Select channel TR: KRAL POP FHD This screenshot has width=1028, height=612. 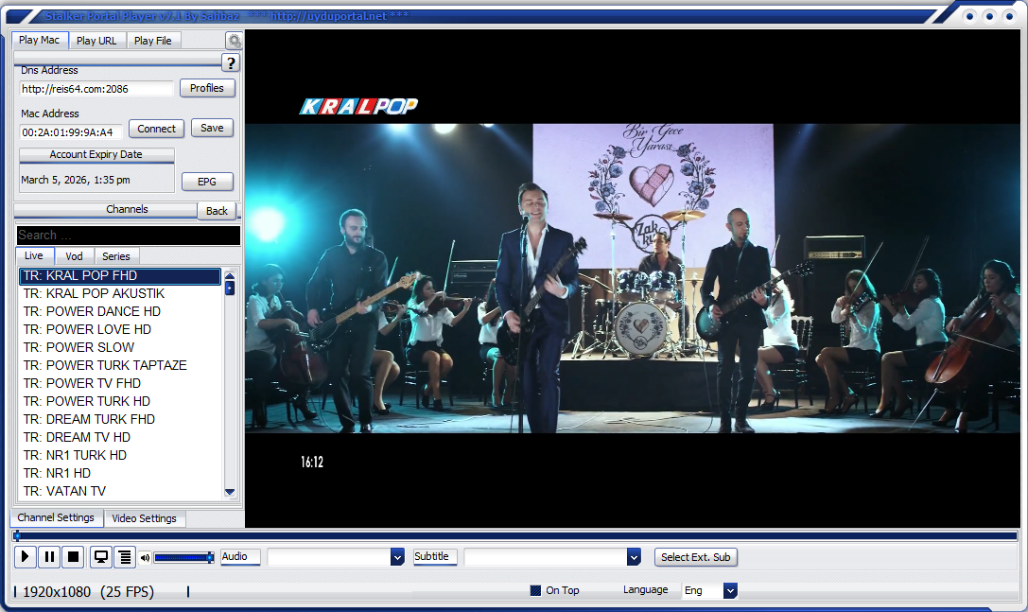point(120,276)
